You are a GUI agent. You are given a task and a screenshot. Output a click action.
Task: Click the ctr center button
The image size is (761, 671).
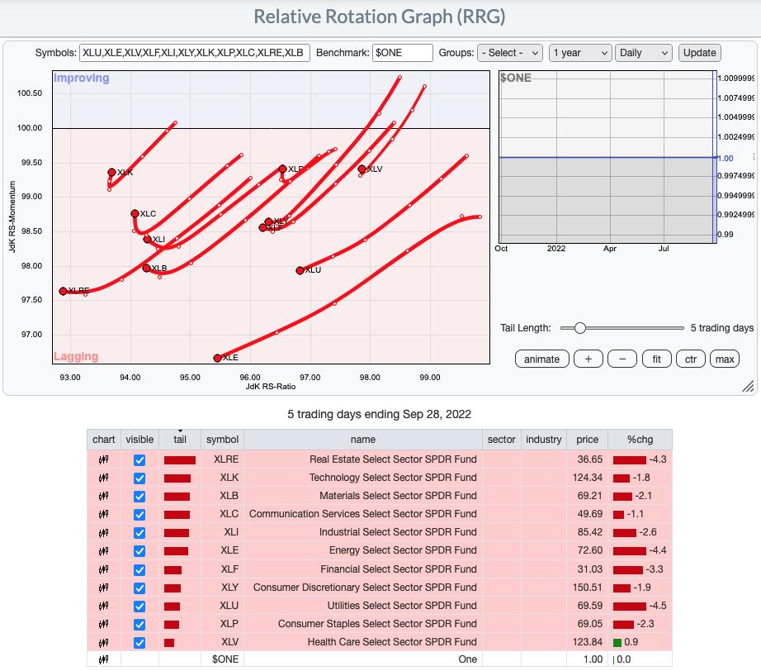(x=691, y=359)
